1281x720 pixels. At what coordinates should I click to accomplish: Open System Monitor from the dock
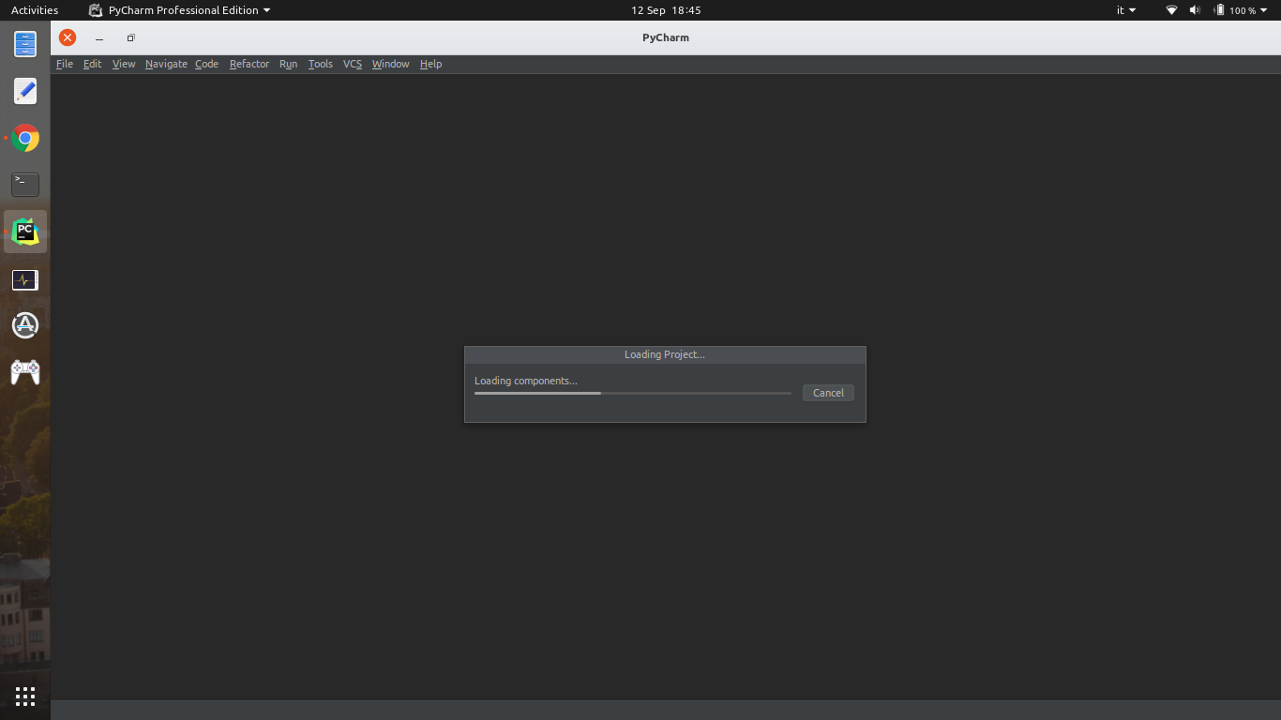(25, 279)
